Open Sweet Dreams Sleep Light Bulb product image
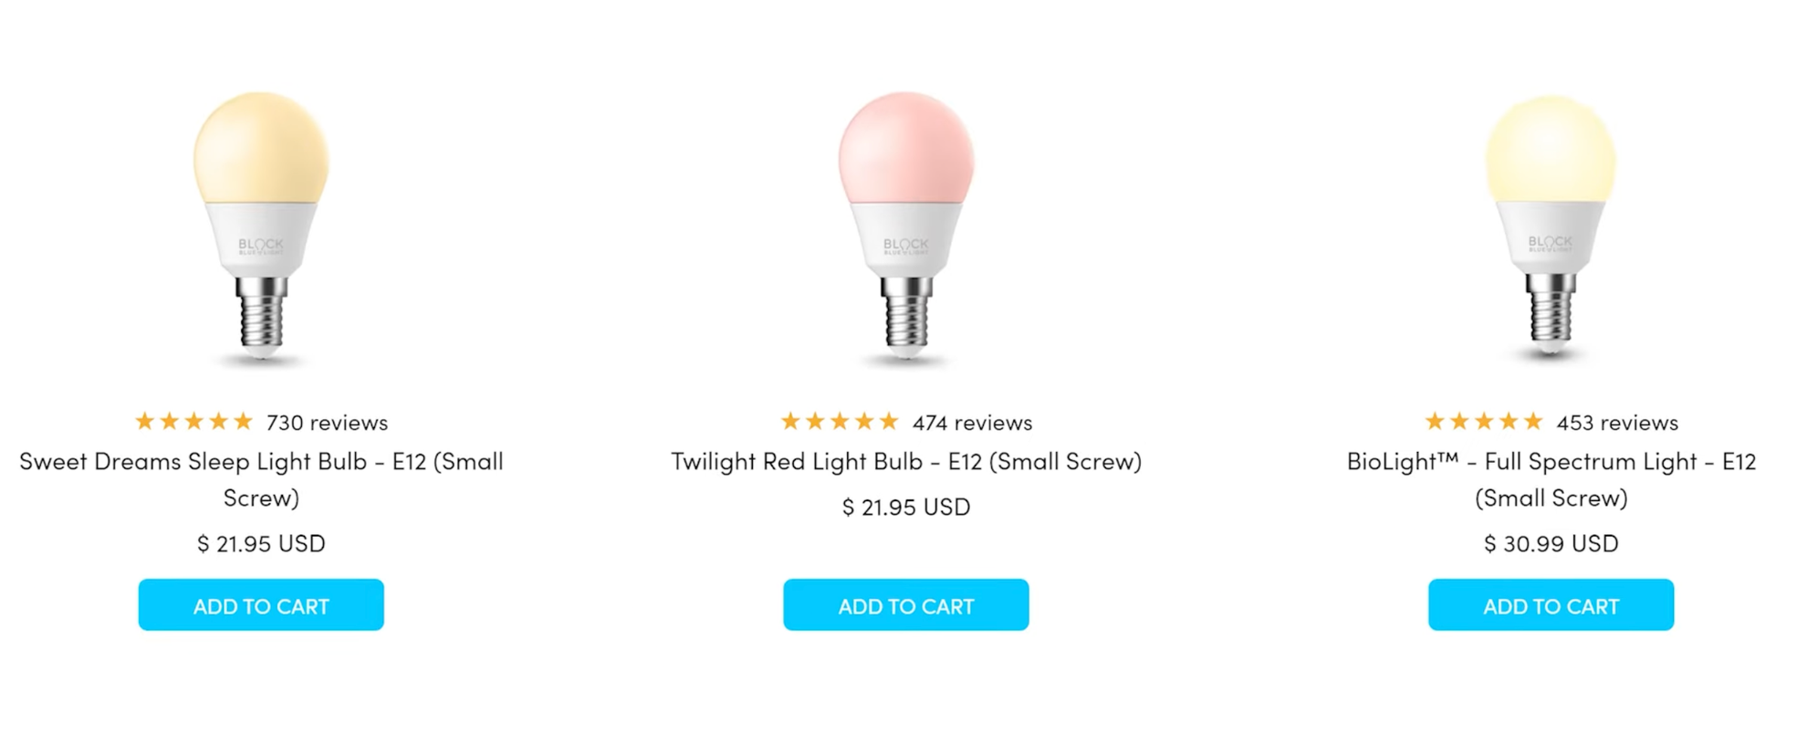 coord(261,228)
